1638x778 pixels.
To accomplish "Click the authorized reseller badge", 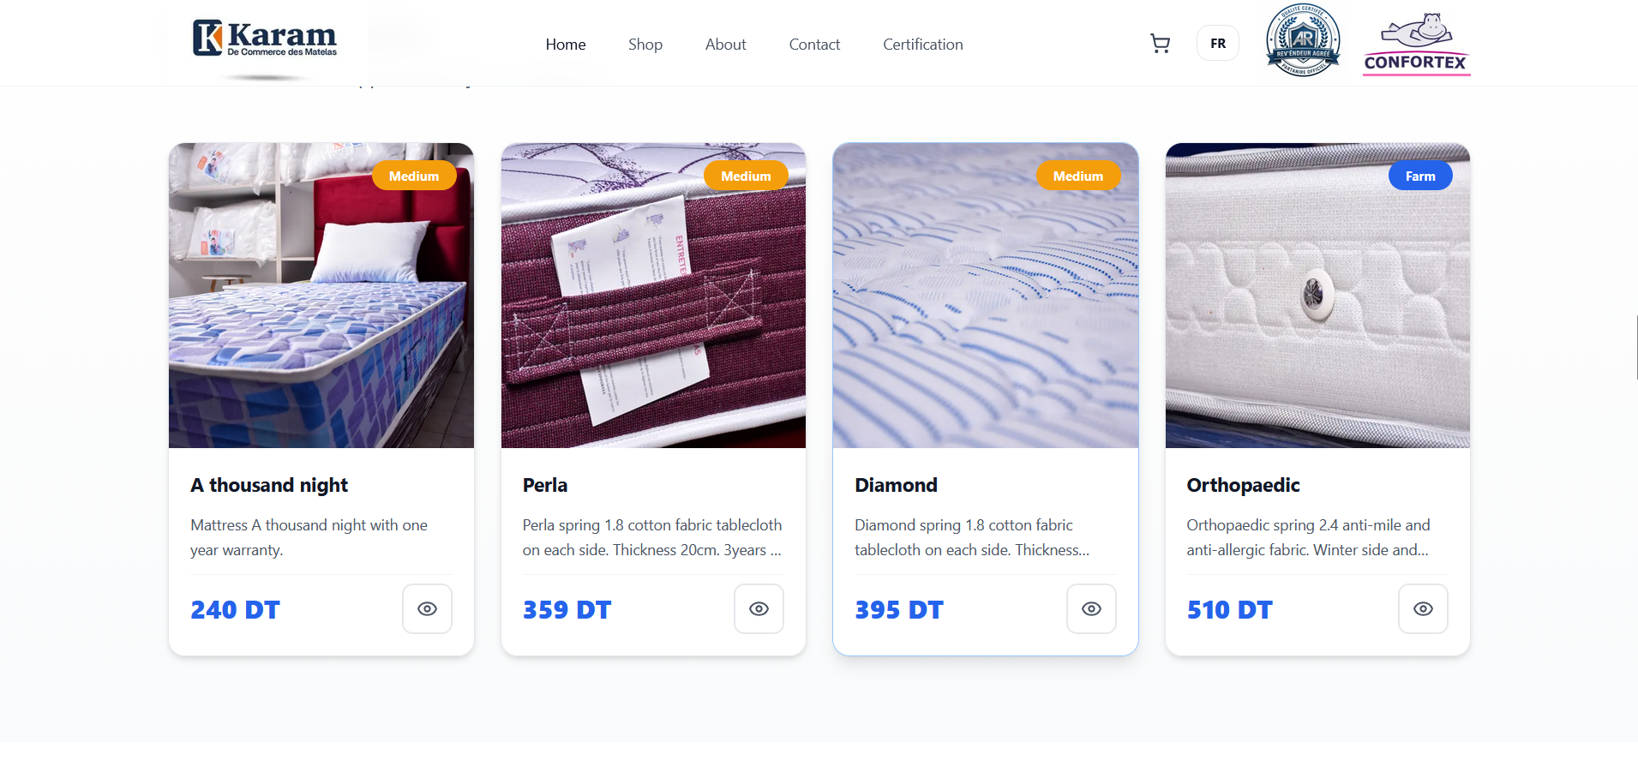I will (x=1303, y=40).
